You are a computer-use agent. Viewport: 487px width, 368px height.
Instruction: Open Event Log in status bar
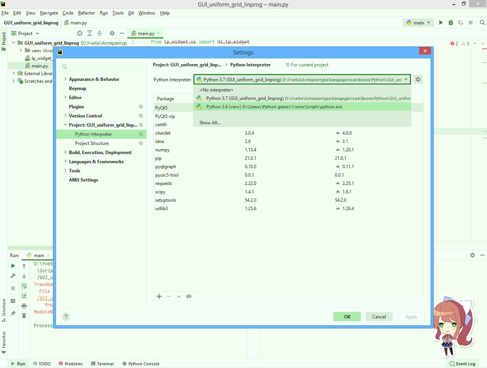(462, 363)
